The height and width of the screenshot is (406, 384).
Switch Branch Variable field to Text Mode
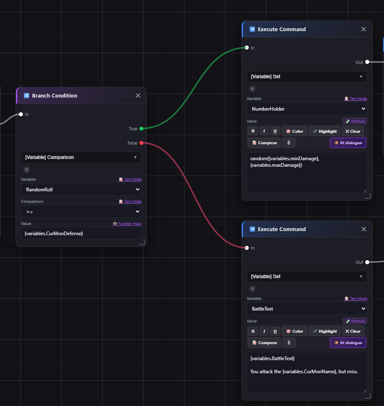tap(130, 179)
